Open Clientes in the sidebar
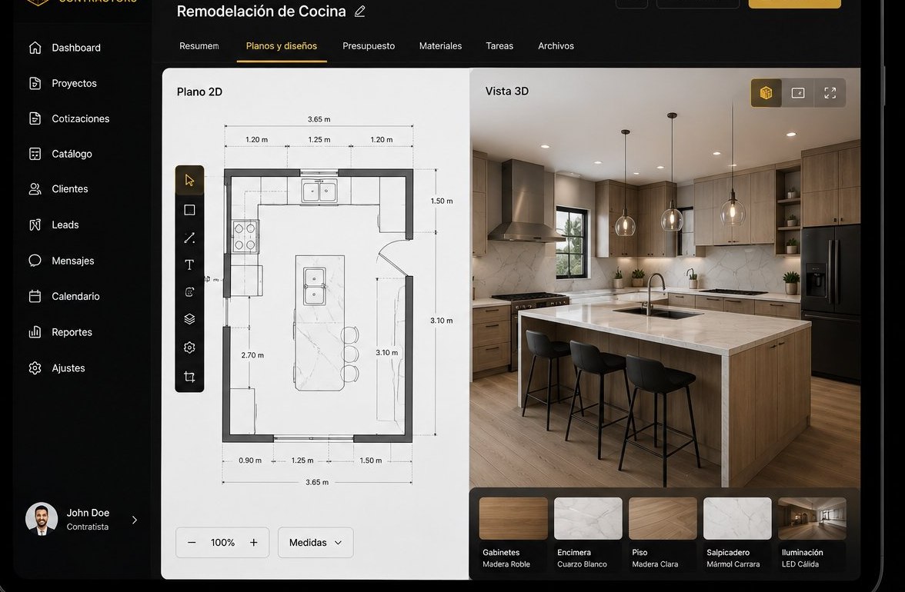The height and width of the screenshot is (592, 905). [58, 189]
